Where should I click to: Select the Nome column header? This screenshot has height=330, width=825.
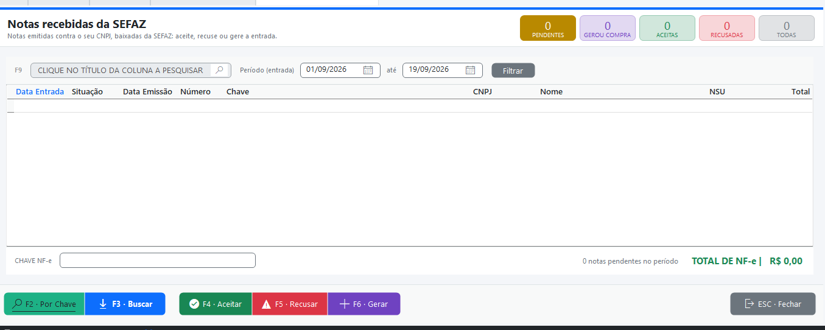point(551,91)
